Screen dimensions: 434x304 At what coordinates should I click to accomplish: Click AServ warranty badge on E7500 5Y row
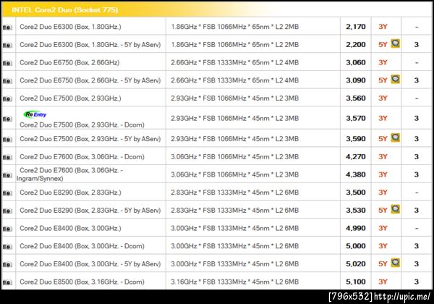click(395, 138)
